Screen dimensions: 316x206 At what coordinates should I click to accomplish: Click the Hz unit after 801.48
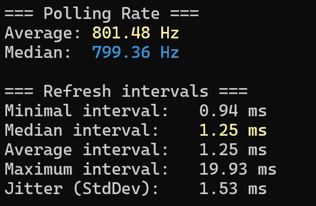(170, 33)
